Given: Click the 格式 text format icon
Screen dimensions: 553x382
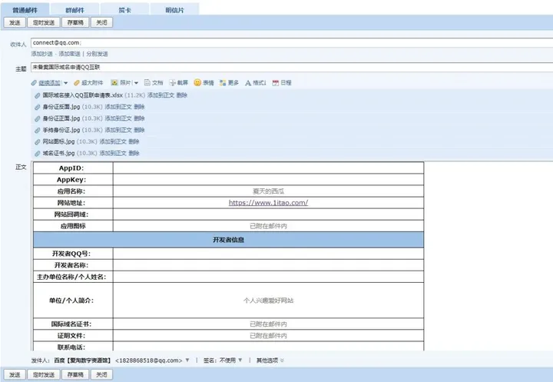Looking at the screenshot, I should [248, 82].
